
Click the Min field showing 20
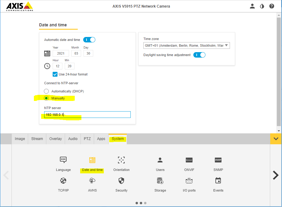pyautogui.click(x=69, y=66)
